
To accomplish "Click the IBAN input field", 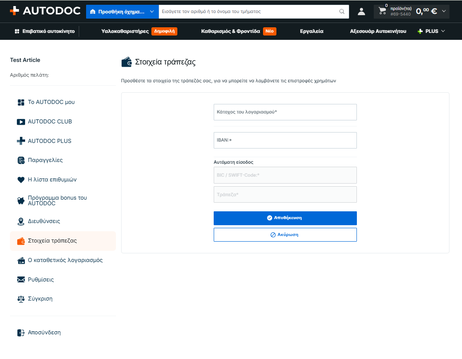I will [285, 140].
